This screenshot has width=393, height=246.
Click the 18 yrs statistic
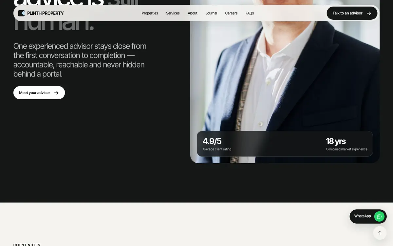pyautogui.click(x=336, y=141)
